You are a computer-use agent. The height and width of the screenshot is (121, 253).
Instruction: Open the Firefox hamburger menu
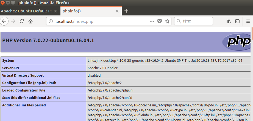[248, 21]
